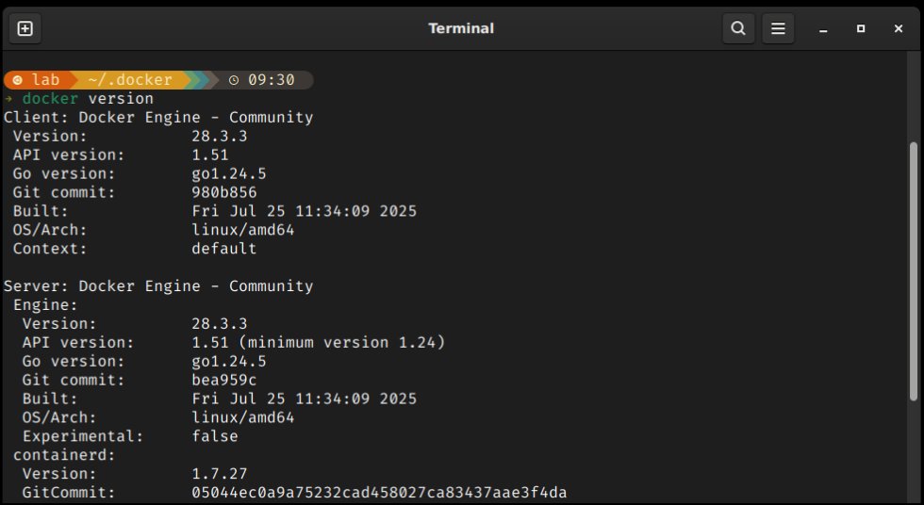Screen dimensions: 924x505
Task: Open the terminal search tool
Action: tap(738, 28)
